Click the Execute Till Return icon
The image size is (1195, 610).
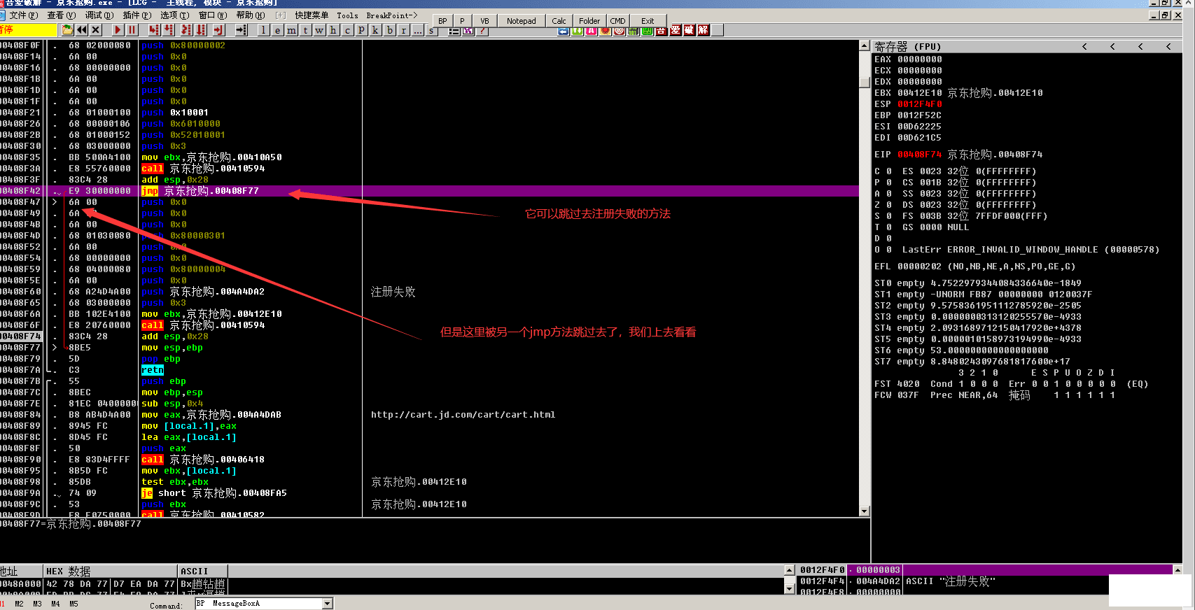coord(219,29)
